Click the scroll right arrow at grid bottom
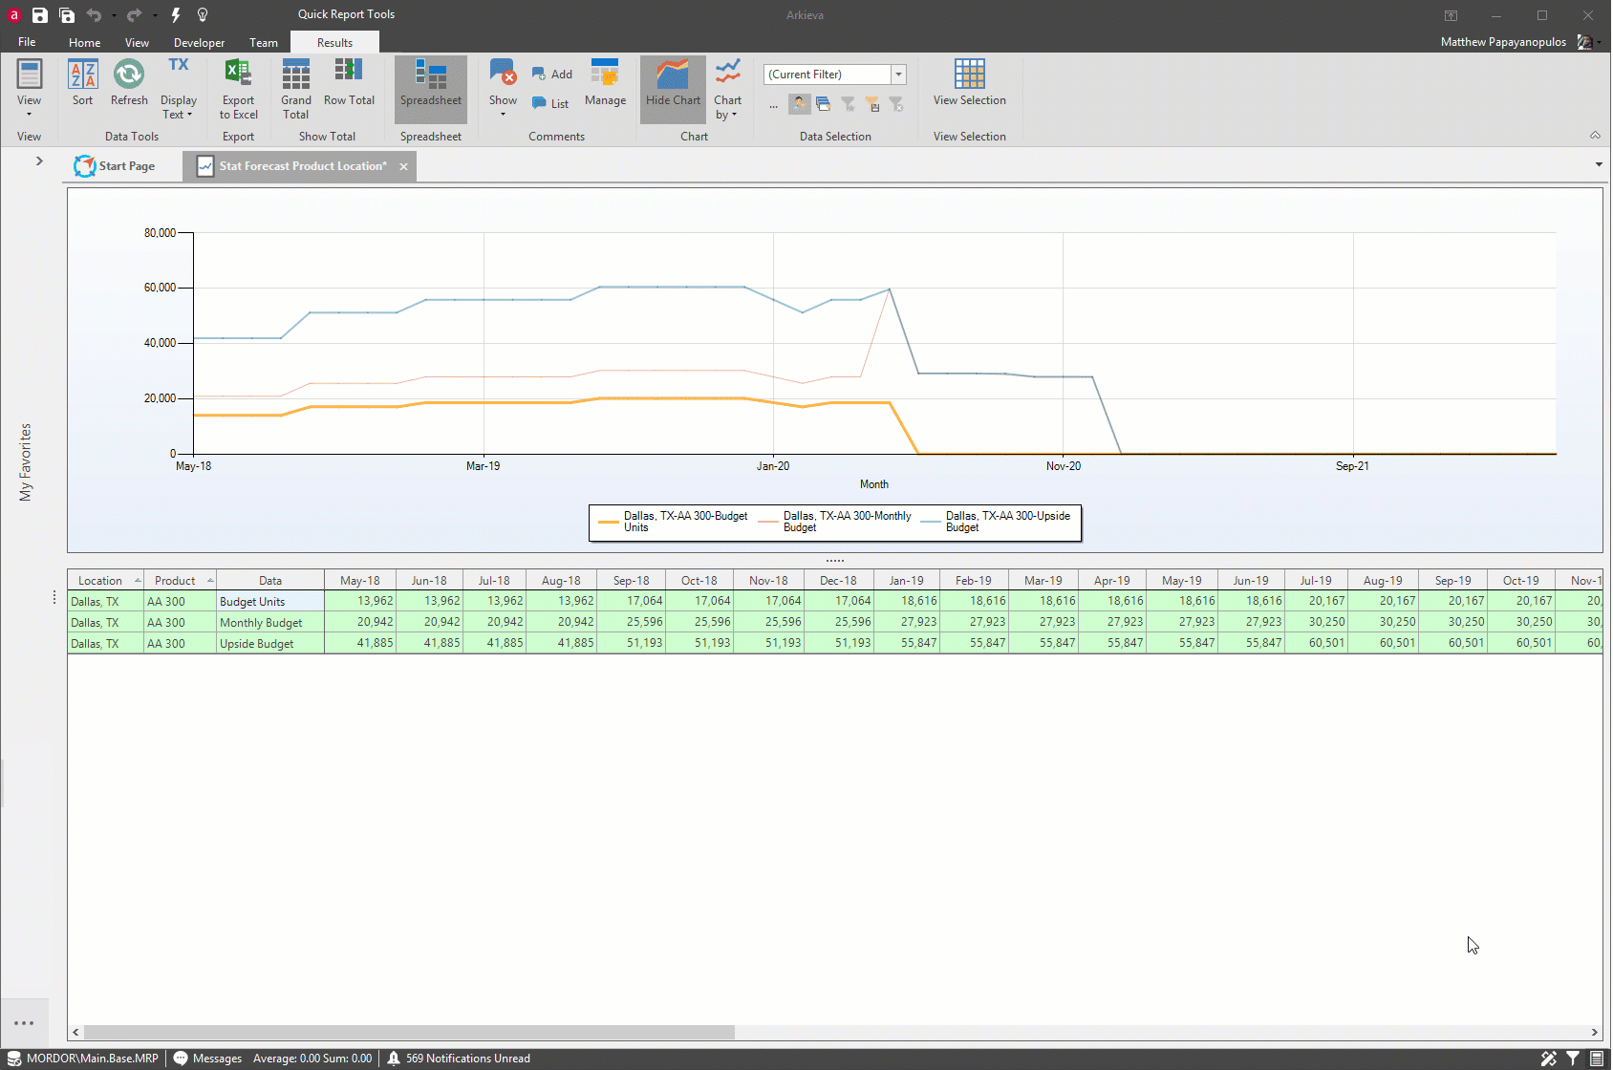The height and width of the screenshot is (1070, 1613). click(1594, 1032)
